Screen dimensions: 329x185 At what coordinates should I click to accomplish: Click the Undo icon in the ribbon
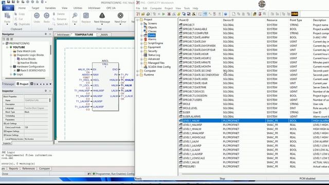36,15
